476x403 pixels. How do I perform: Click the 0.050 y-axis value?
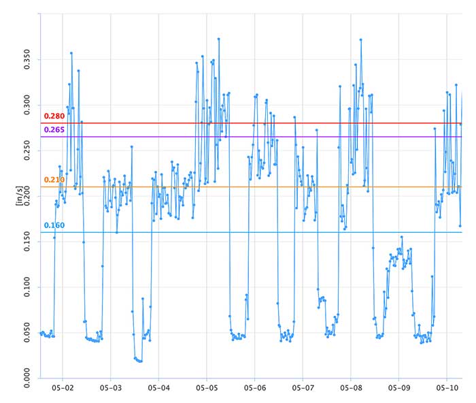tap(27, 332)
